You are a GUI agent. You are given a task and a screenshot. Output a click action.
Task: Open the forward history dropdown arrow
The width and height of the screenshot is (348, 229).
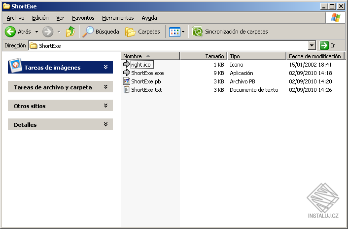(x=59, y=32)
